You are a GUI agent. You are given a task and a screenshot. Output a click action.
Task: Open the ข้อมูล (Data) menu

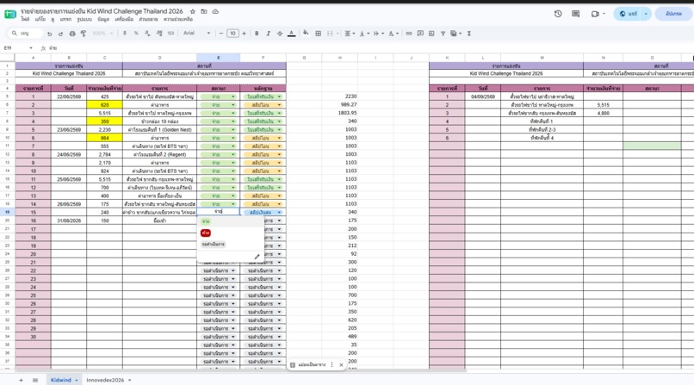(x=103, y=20)
